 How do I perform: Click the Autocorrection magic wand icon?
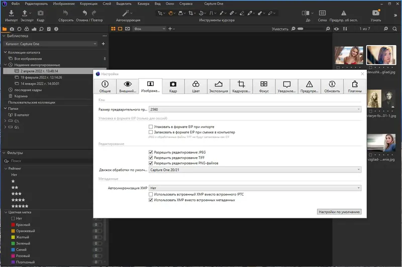click(126, 13)
